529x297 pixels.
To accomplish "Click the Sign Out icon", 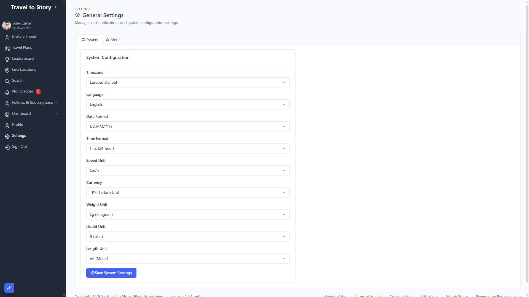I will (x=7, y=147).
